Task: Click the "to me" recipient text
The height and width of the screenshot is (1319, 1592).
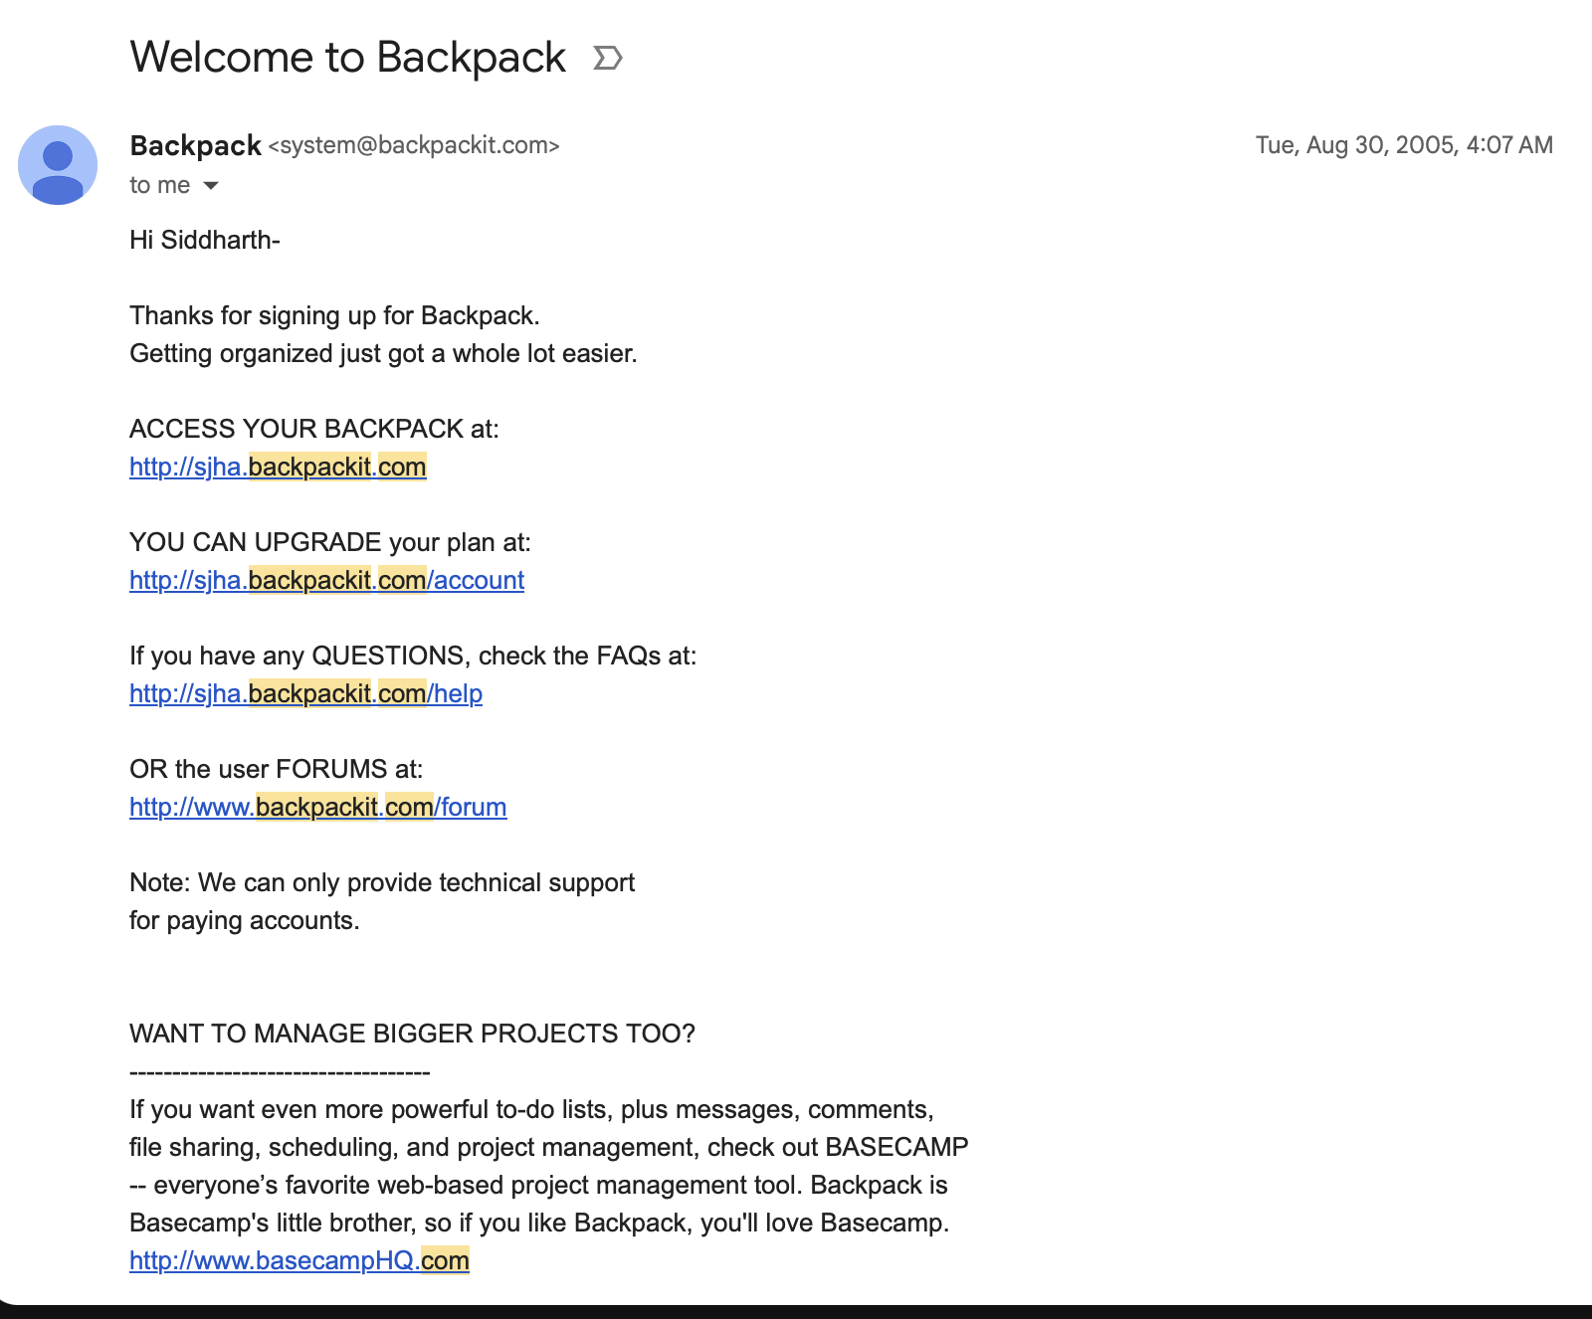Action: 159,186
